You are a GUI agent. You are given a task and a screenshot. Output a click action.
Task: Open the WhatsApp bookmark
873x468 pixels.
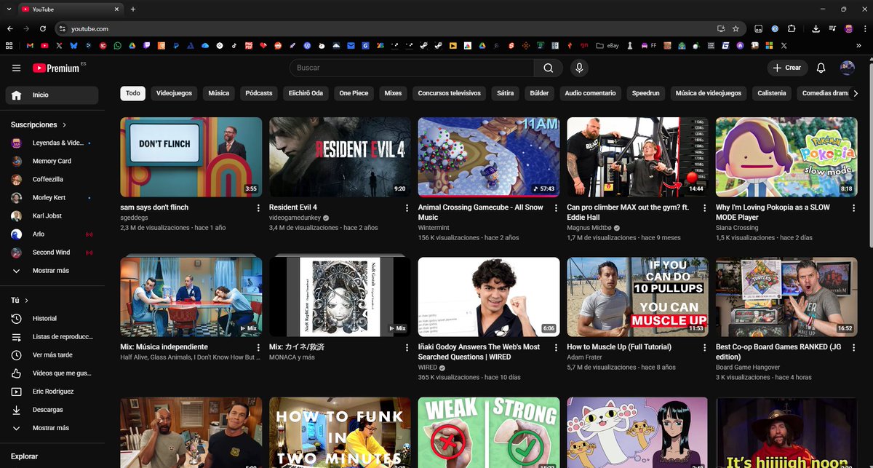point(117,45)
